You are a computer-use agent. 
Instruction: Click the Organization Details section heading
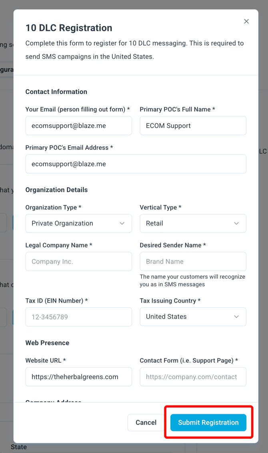(56, 190)
